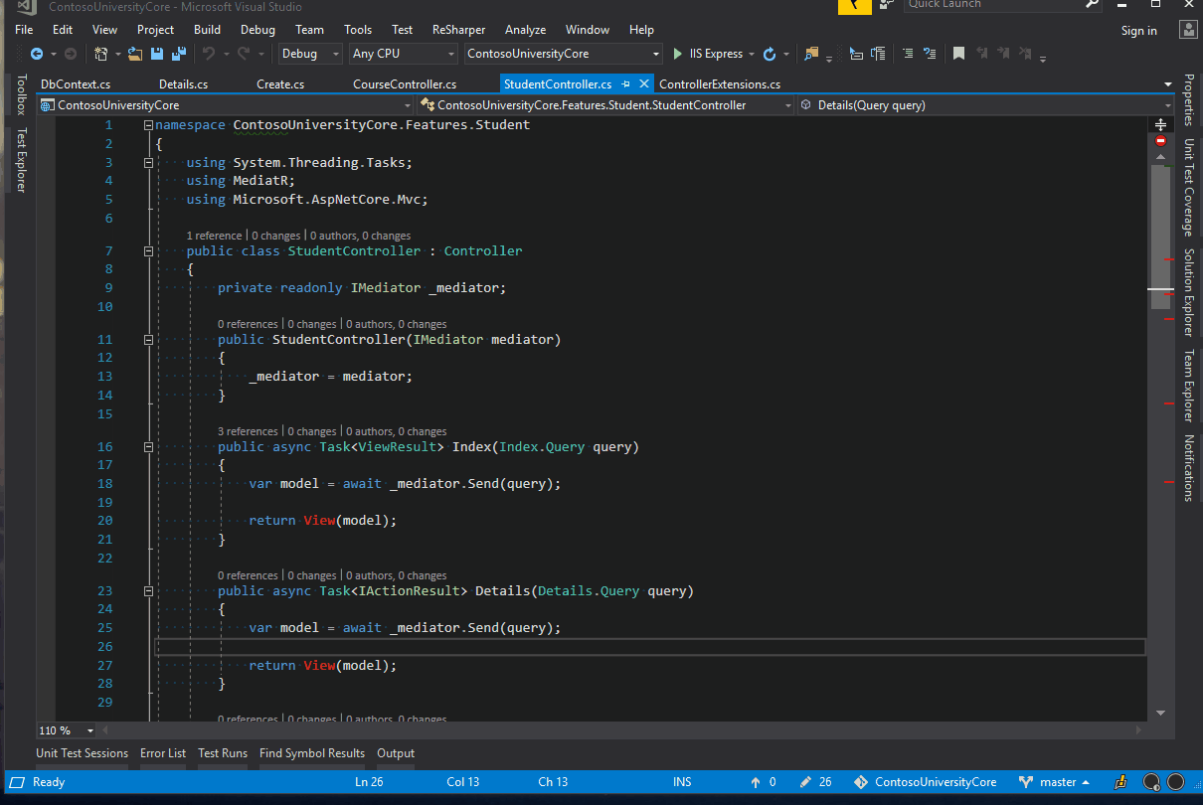Start debugging with IIS Express play button
Image resolution: width=1203 pixels, height=805 pixels.
[678, 54]
